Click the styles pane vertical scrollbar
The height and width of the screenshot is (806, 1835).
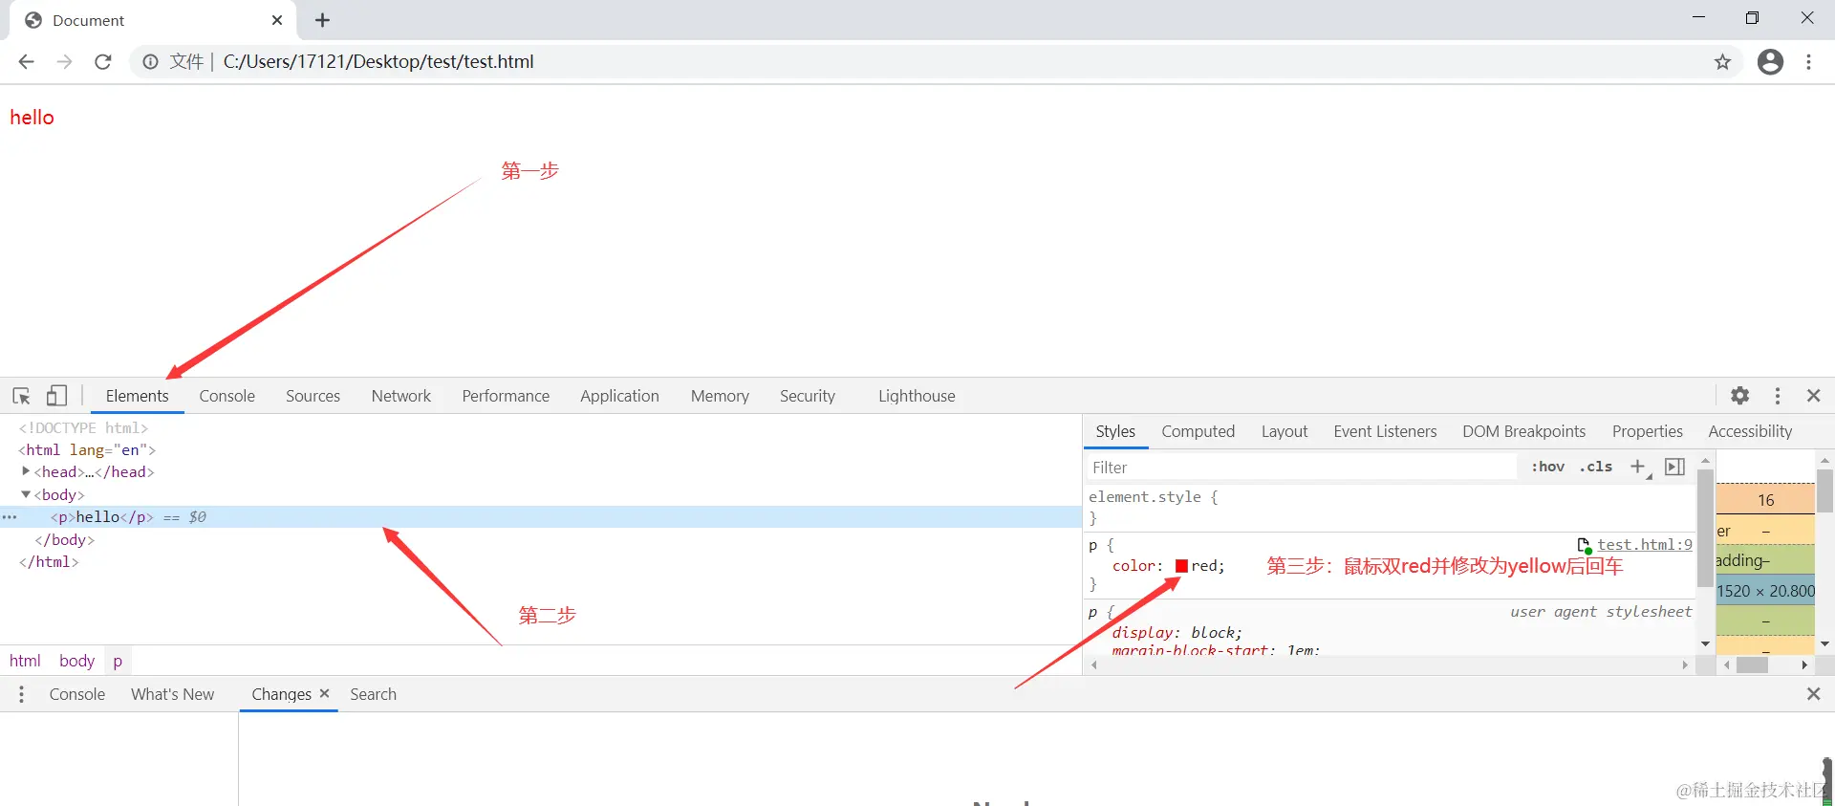click(x=1705, y=528)
